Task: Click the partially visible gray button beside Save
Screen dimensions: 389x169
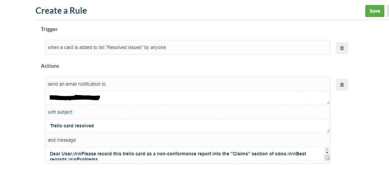Action: pos(388,11)
